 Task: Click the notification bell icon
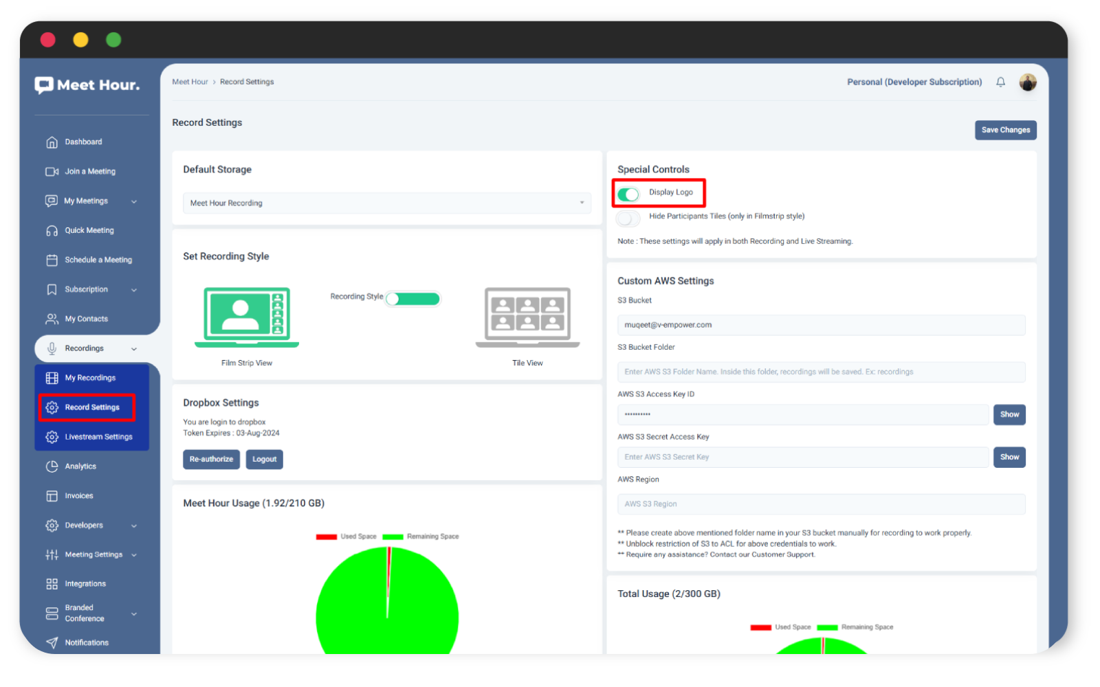coord(1000,82)
